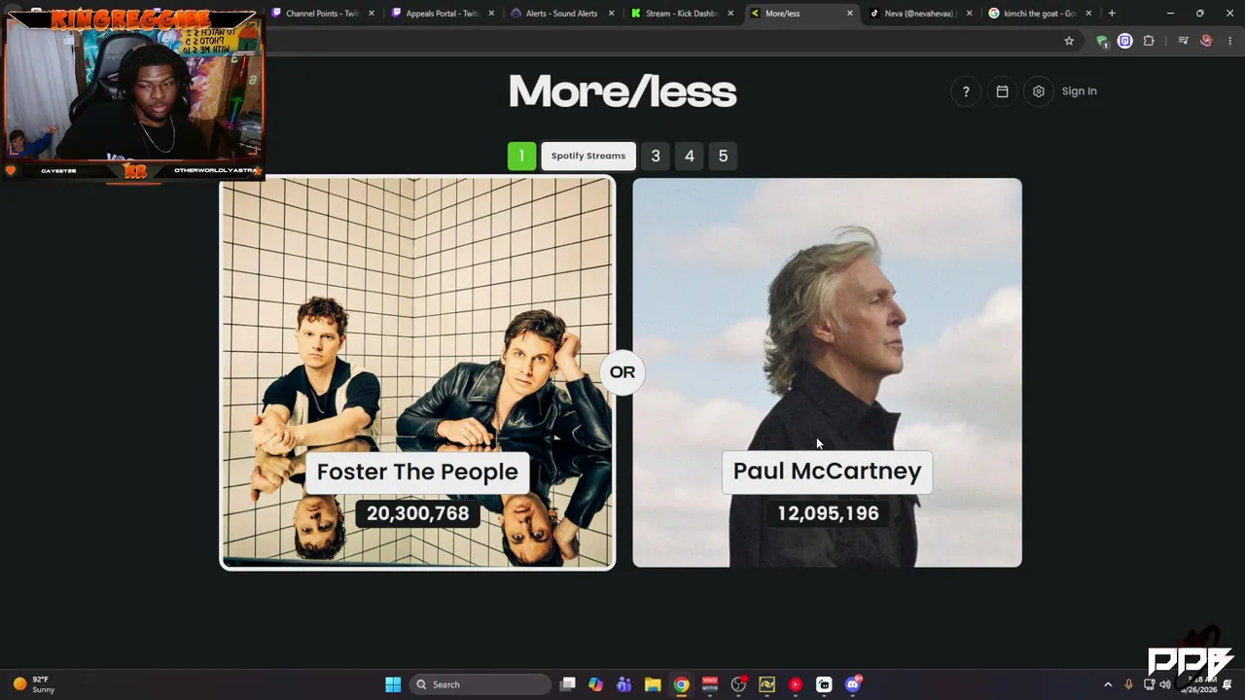Viewport: 1245px width, 700px height.
Task: Open OBS Studio from the taskbar
Action: [x=739, y=684]
